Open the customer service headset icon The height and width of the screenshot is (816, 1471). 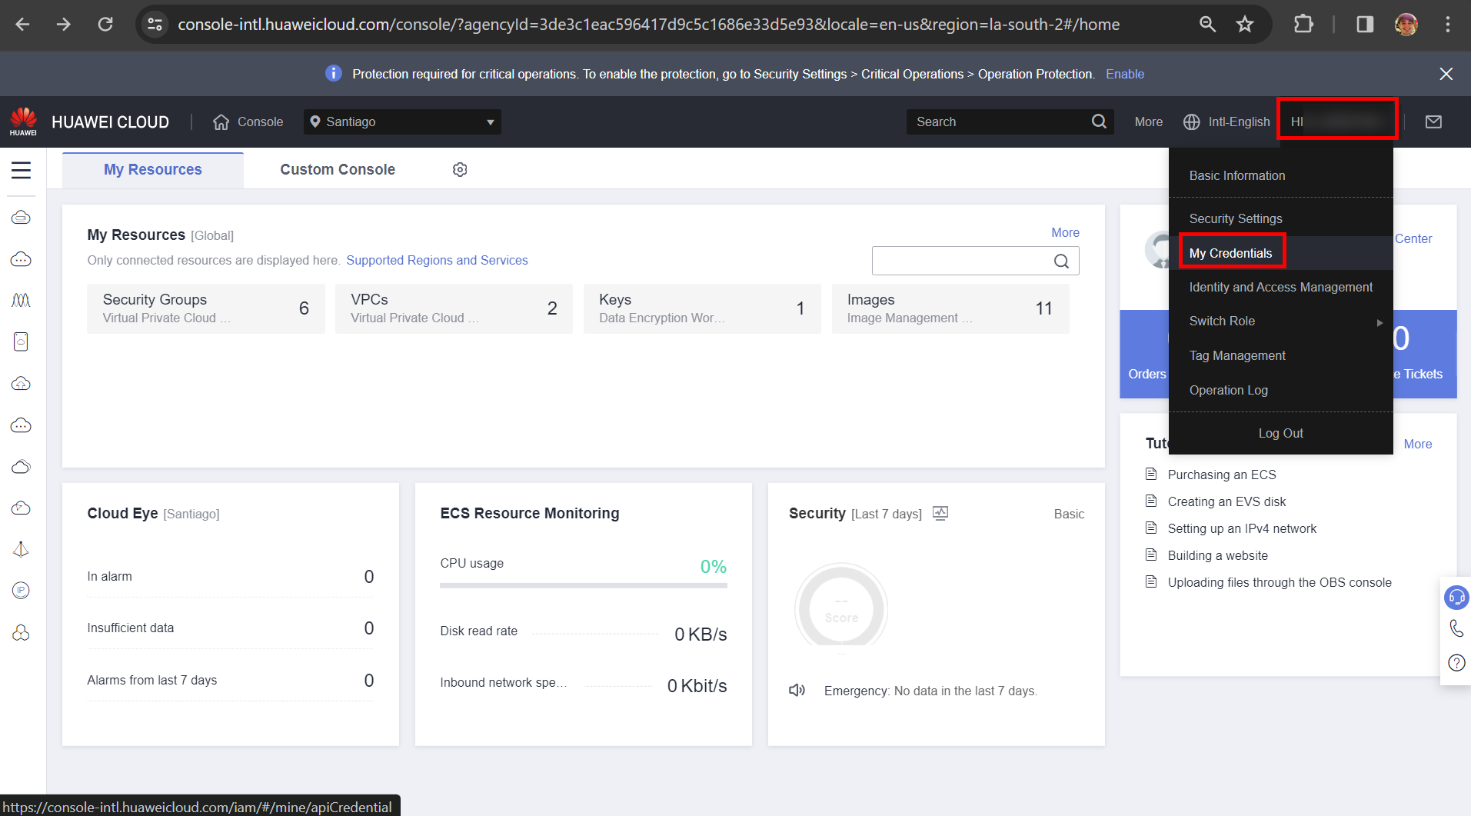coord(1456,597)
